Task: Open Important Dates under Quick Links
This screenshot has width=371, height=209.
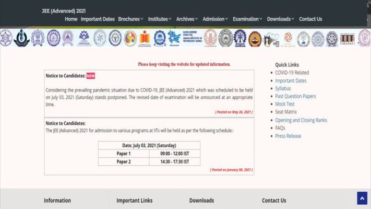Action: coord(291,80)
